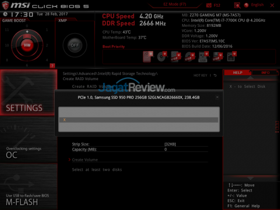The image size is (280, 210).
Task: Click the Boot Priority label
Action: (114, 46)
